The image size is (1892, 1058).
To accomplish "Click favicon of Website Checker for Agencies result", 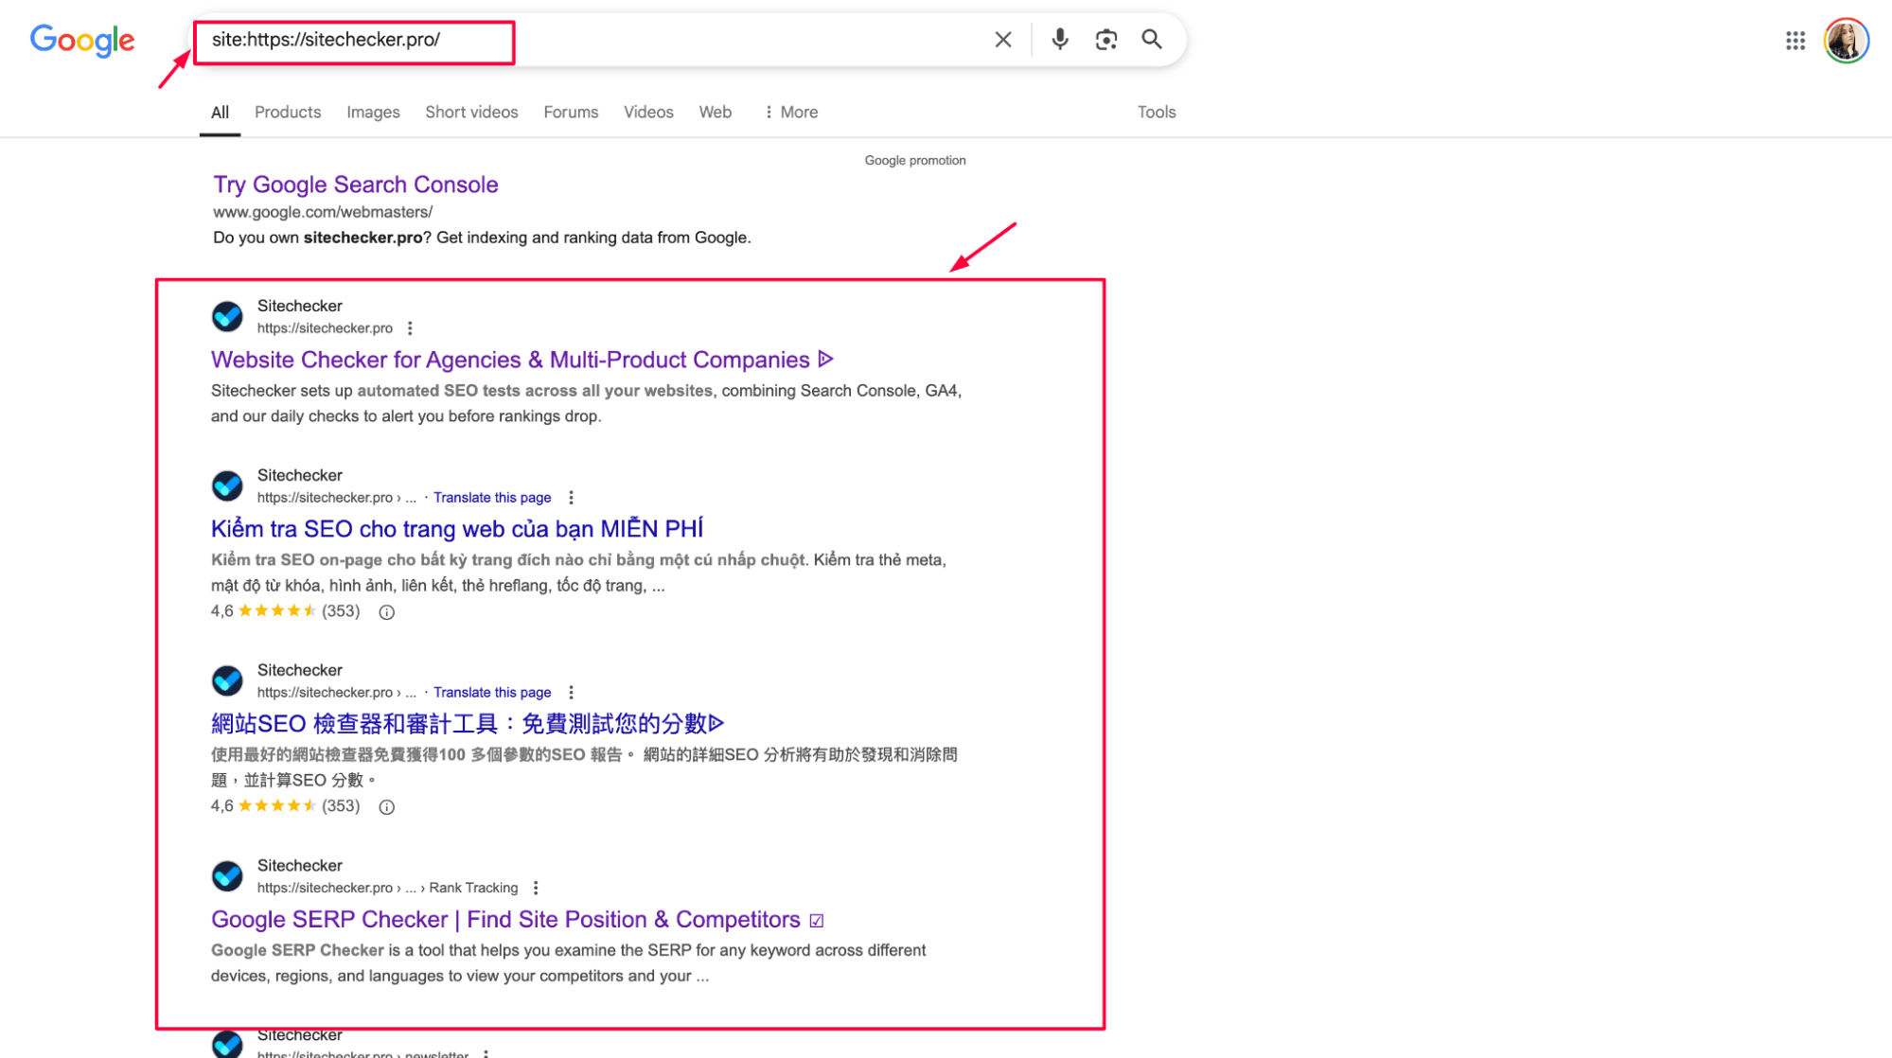I will [227, 316].
